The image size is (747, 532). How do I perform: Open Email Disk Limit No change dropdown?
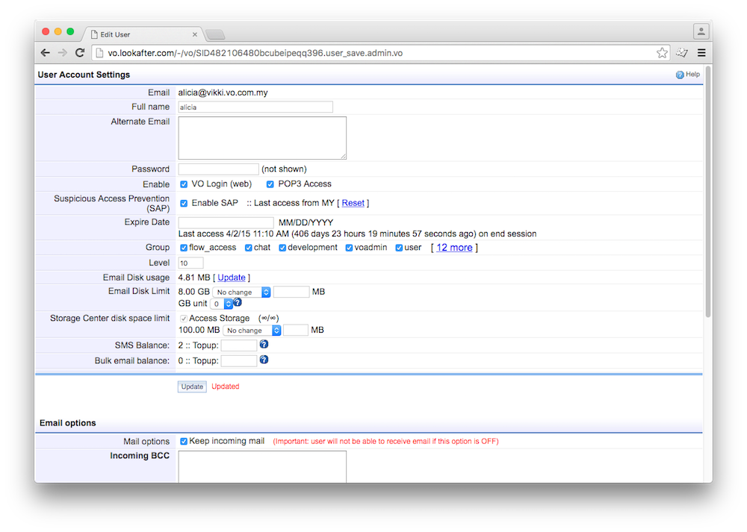tap(241, 292)
